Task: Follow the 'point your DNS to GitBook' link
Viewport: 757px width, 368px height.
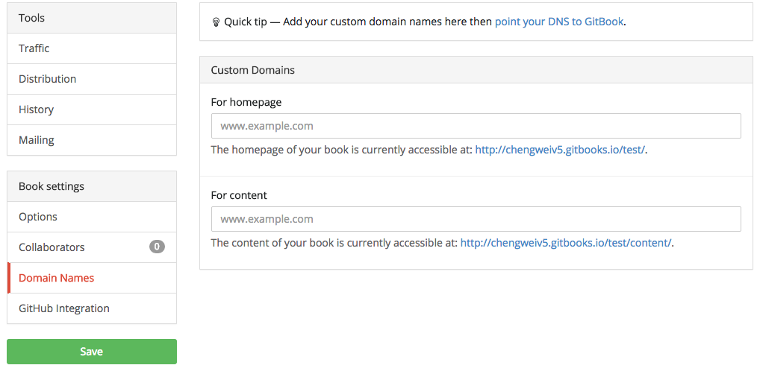Action: (x=558, y=22)
